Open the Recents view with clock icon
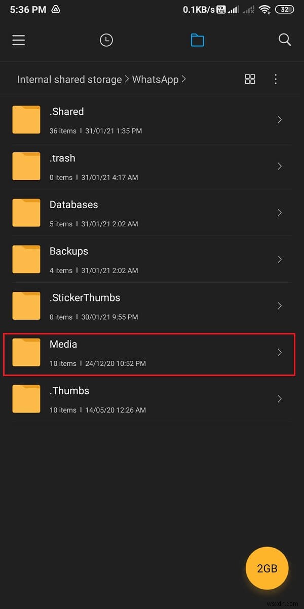 [x=106, y=40]
